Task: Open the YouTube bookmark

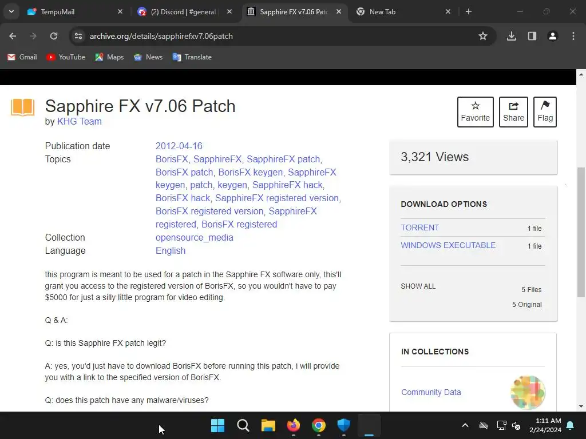Action: (66, 57)
